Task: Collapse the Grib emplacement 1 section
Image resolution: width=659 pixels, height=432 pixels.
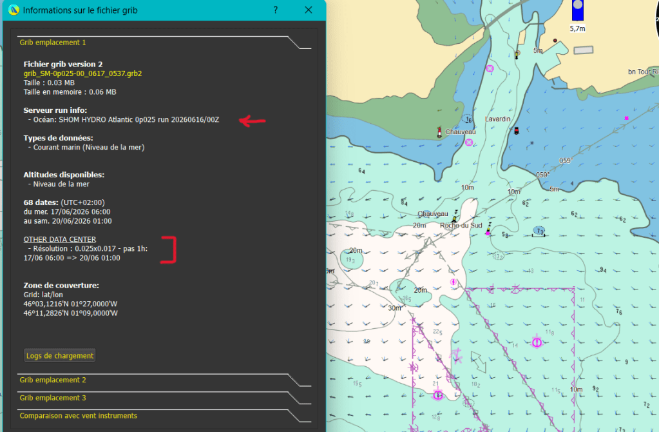Action: coord(164,43)
